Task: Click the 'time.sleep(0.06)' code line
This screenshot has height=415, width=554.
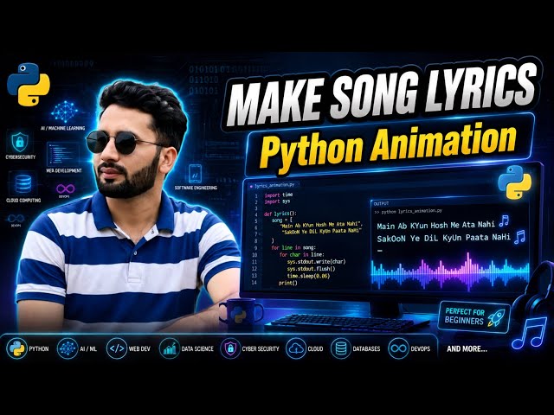Action: coord(308,276)
